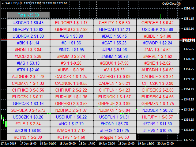Click USDPLN 1 $1.31 button
The width and height of the screenshot is (196, 147).
click(115, 117)
